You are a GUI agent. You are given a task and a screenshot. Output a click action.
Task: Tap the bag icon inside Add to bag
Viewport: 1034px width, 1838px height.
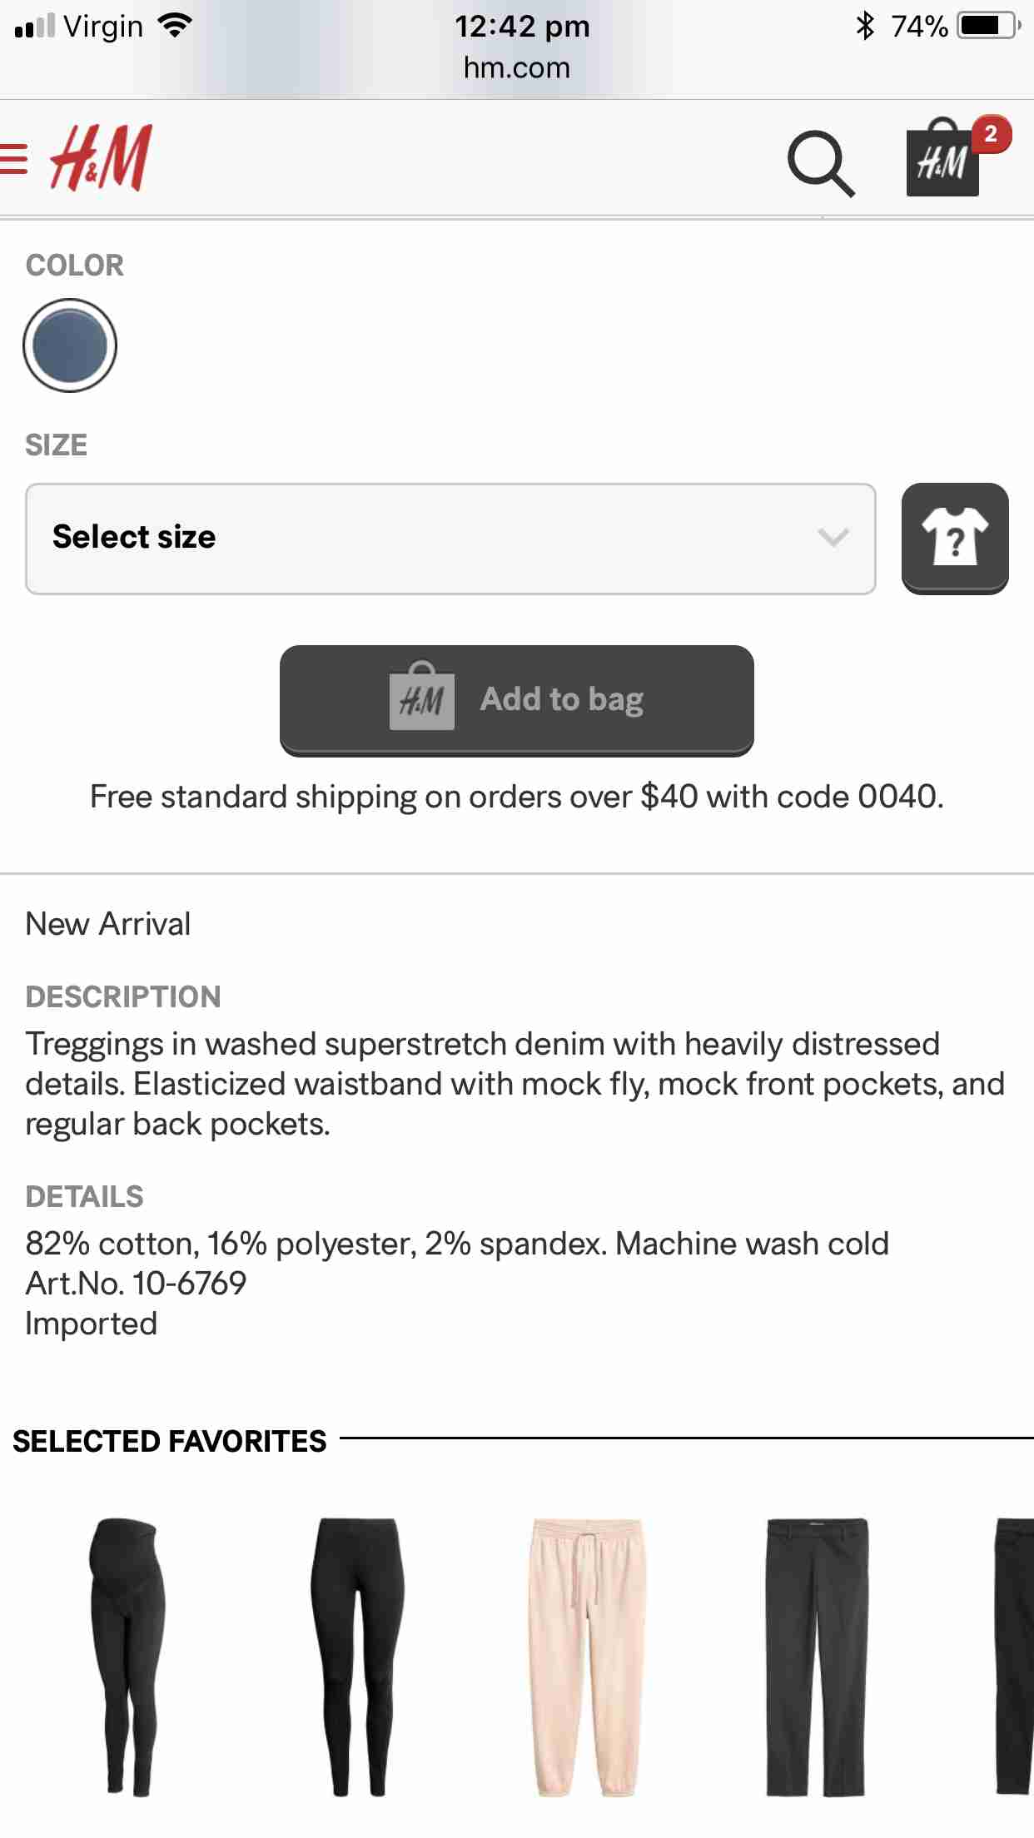click(421, 698)
